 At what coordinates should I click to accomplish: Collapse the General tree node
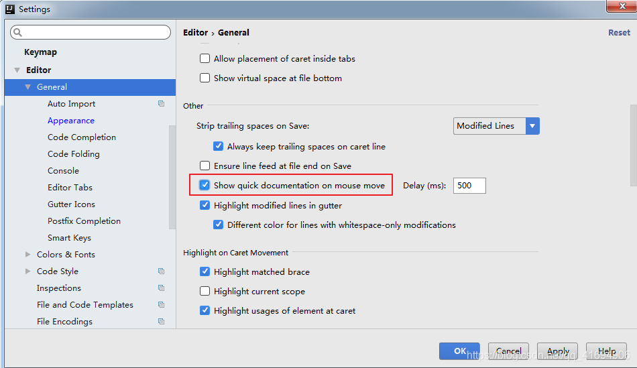pos(27,87)
